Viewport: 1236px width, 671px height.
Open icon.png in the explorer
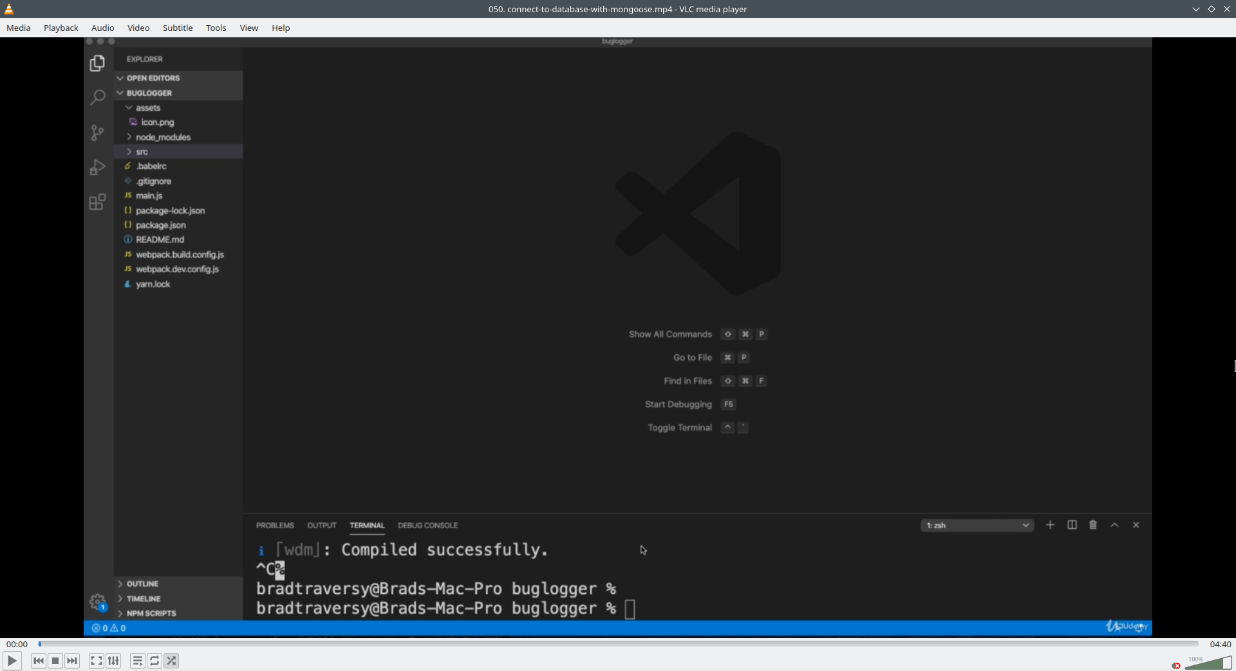pos(178,122)
